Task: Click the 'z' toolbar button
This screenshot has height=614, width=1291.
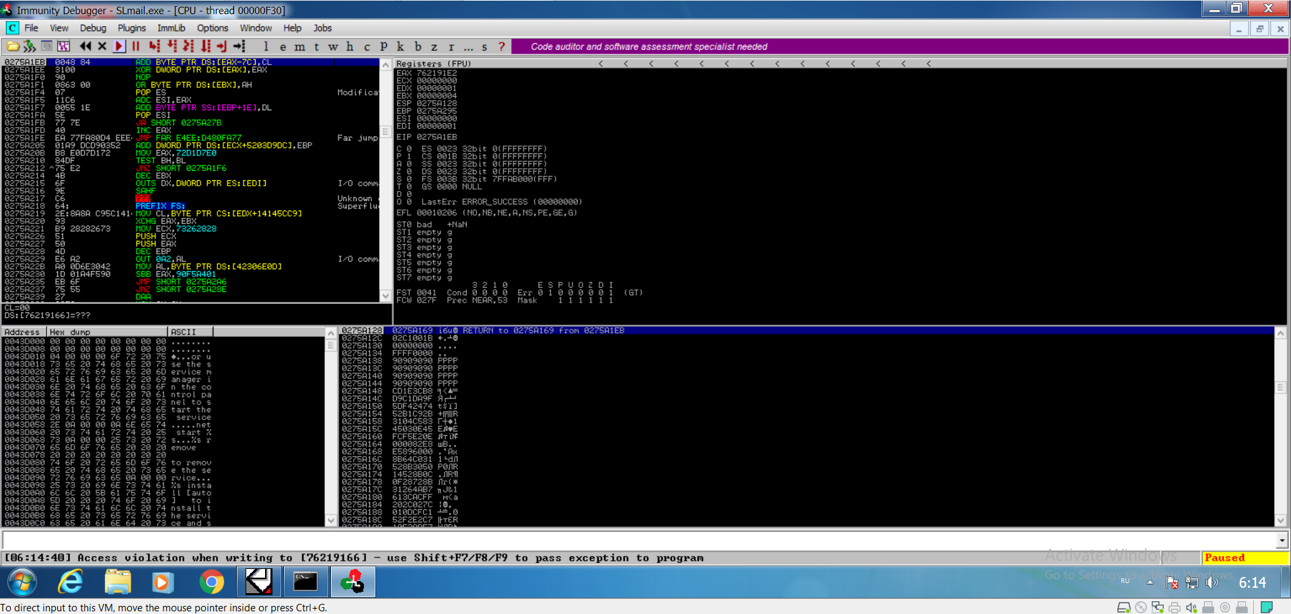Action: (435, 46)
